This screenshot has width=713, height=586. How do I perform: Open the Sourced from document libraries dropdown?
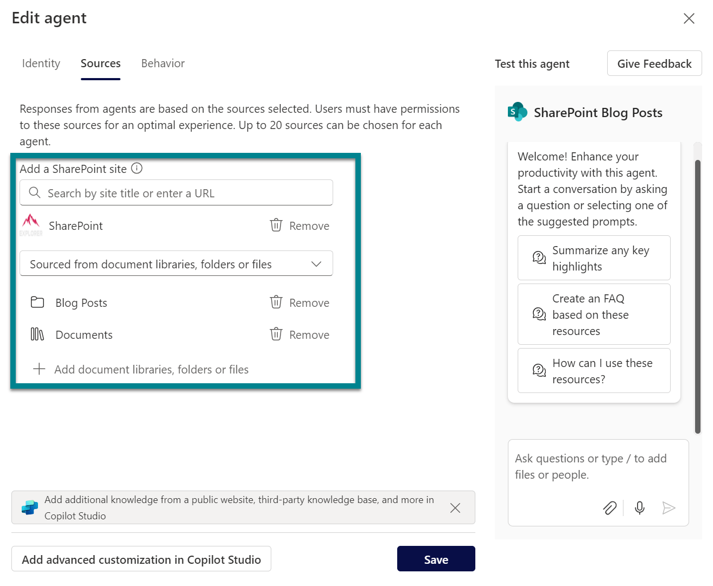point(176,264)
